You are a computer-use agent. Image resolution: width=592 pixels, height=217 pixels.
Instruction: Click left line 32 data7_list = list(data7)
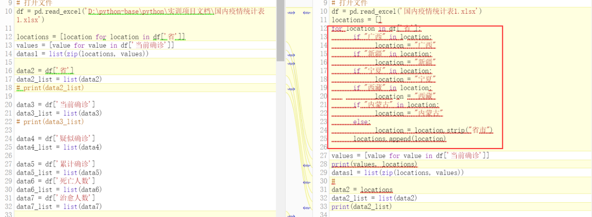pyautogui.click(x=59, y=207)
